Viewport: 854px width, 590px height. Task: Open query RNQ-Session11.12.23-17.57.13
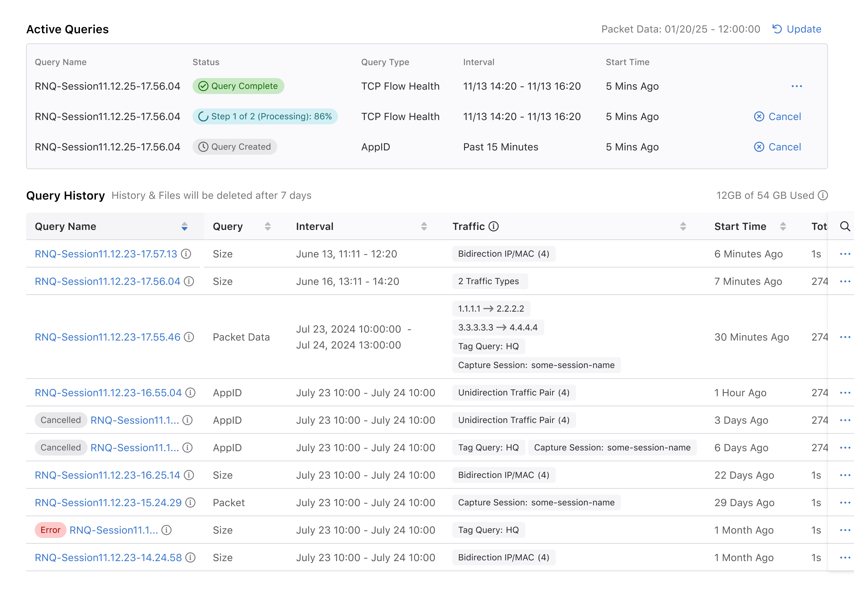106,254
